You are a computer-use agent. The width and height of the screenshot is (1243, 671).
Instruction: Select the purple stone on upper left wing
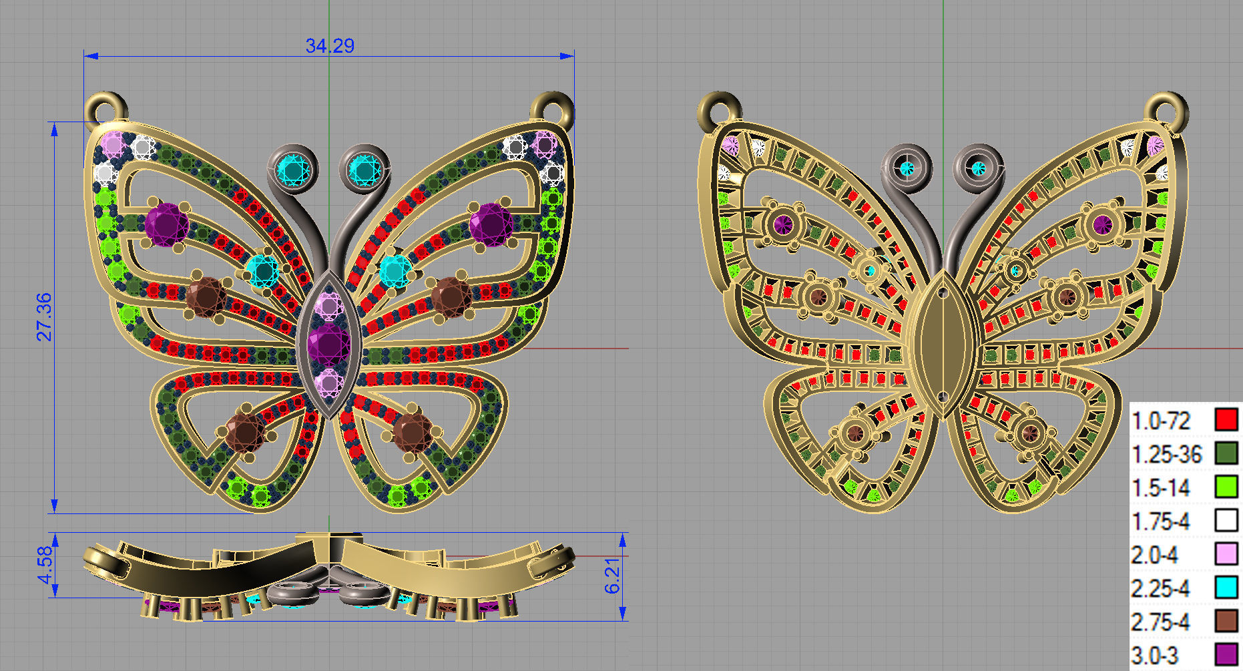166,224
